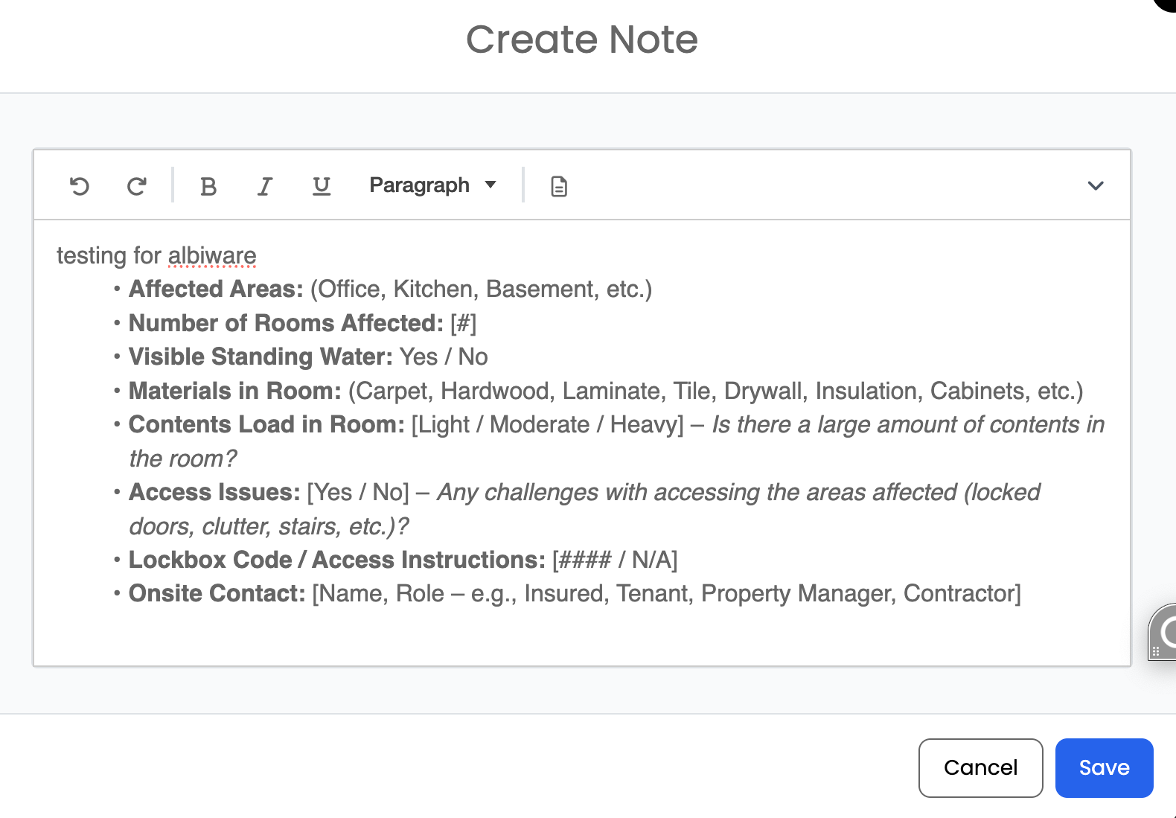
Task: Click the "Visible Standing Water:" bullet text
Action: pyautogui.click(x=260, y=357)
